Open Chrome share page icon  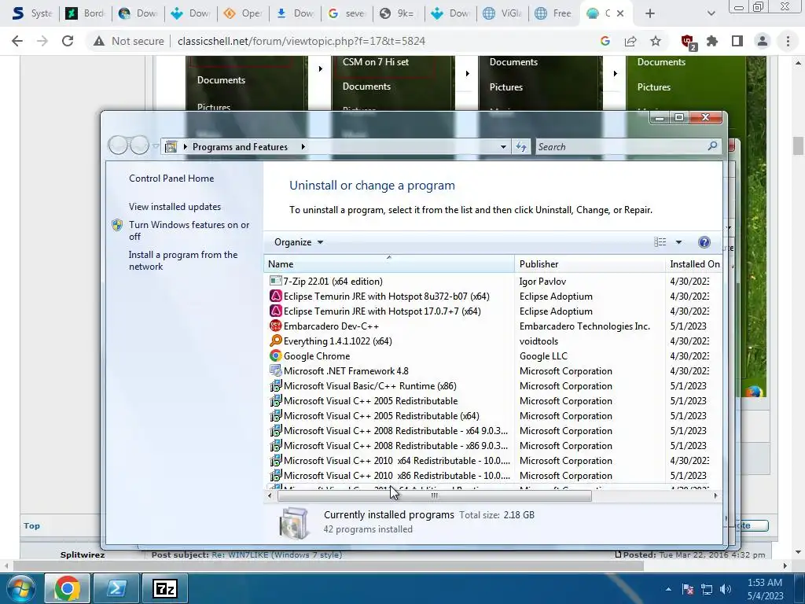(x=630, y=41)
